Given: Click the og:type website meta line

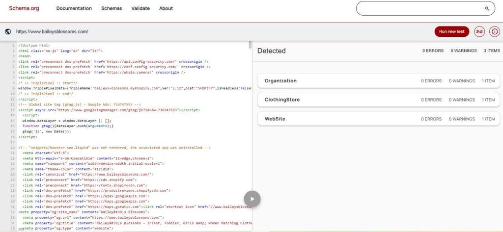Looking at the screenshot, I should [x=68, y=228].
